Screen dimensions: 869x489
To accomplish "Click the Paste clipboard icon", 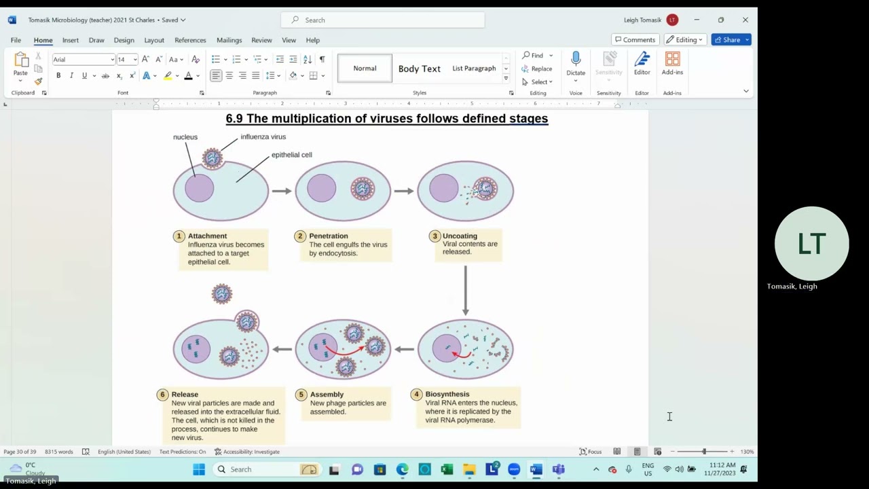I will [21, 60].
